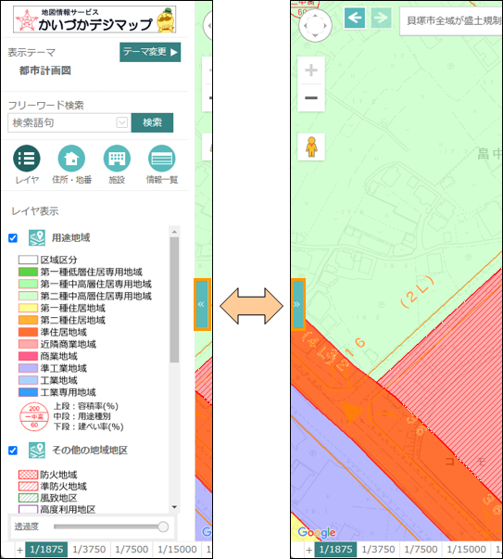
Task: Click the map pan compass control
Action: 315,26
